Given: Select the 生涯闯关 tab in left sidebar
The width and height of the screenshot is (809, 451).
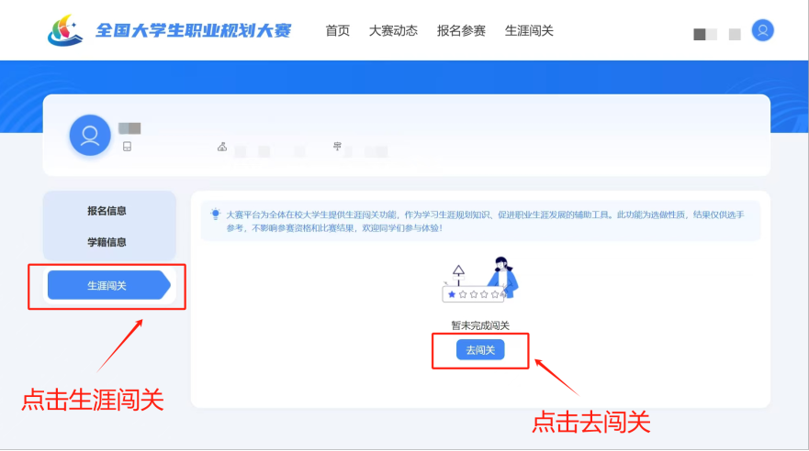Looking at the screenshot, I should (x=107, y=286).
